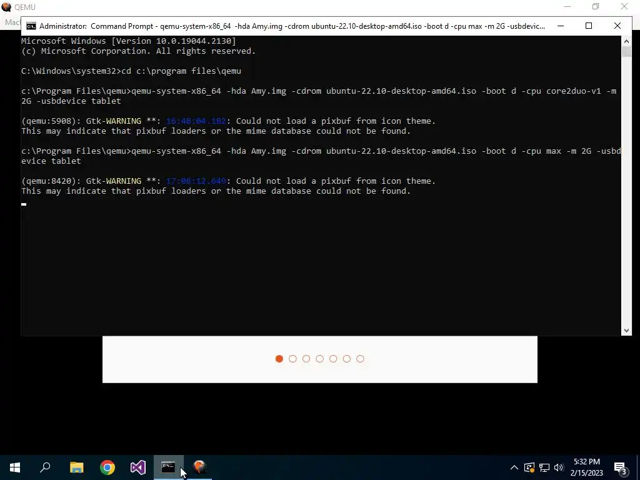
Task: Click the '(qemu:8420)' warning line
Action: [228, 181]
